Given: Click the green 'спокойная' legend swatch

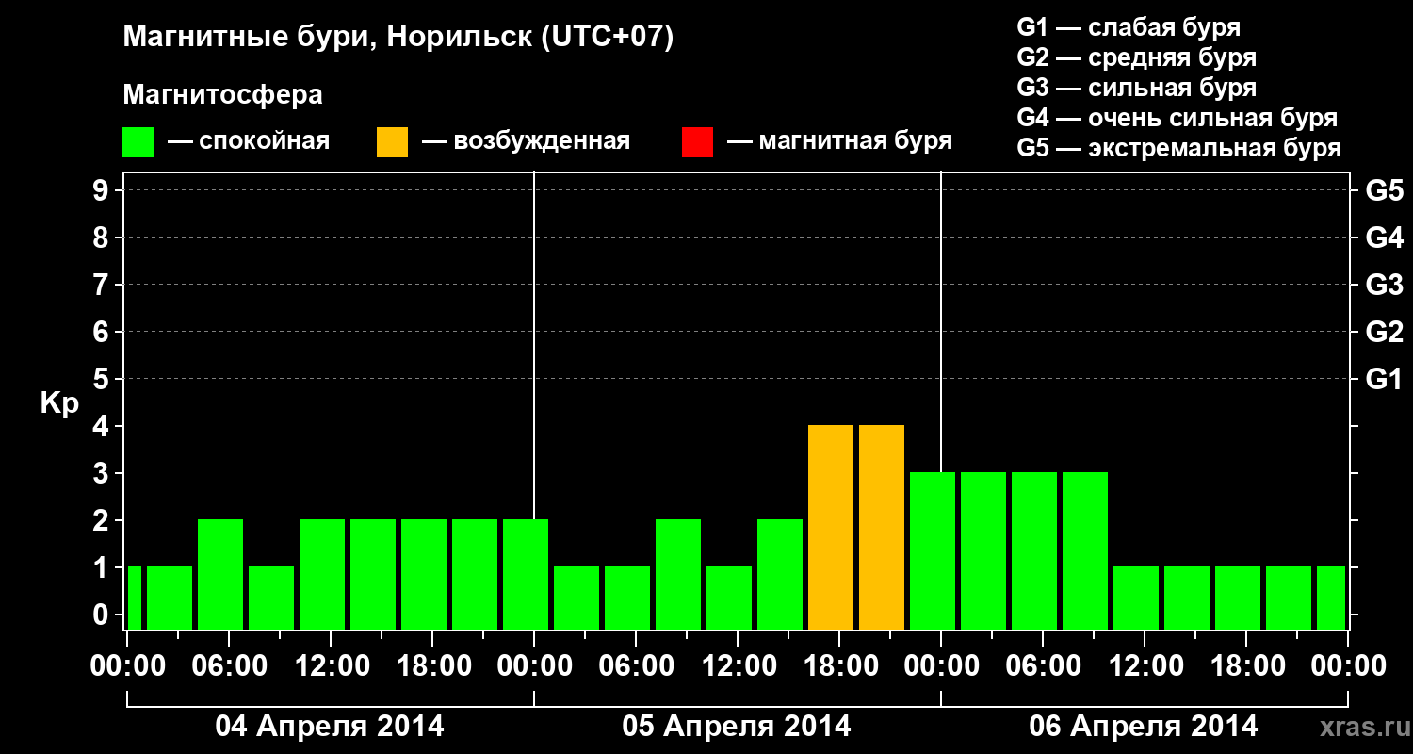Looking at the screenshot, I should tap(138, 142).
